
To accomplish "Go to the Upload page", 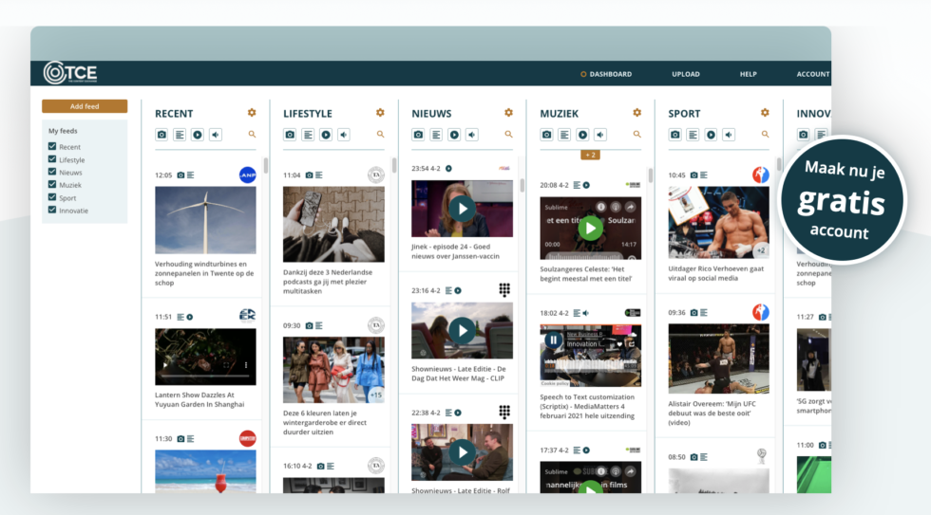I will [685, 74].
